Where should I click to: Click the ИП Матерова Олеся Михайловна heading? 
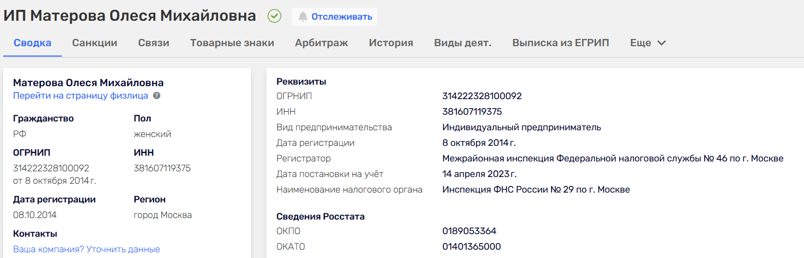pyautogui.click(x=130, y=16)
